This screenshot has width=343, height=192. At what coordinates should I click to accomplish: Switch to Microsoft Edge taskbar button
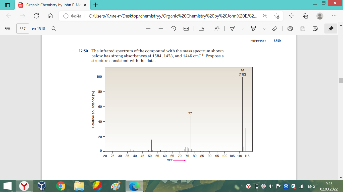point(134,186)
